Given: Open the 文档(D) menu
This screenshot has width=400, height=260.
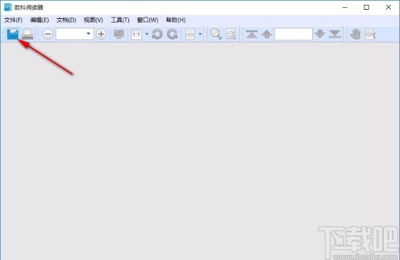Looking at the screenshot, I should 66,20.
